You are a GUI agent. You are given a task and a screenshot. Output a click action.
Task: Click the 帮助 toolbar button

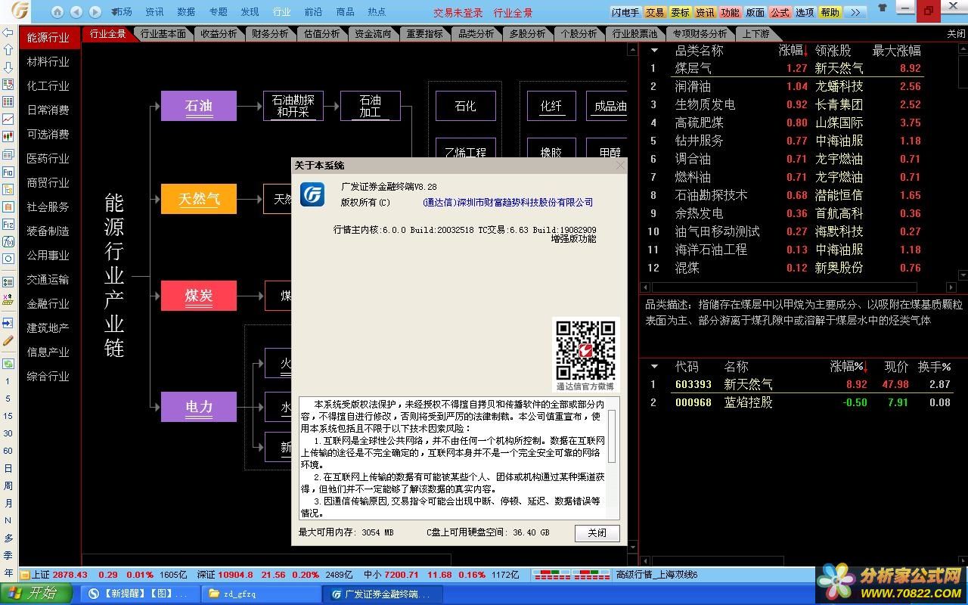830,12
